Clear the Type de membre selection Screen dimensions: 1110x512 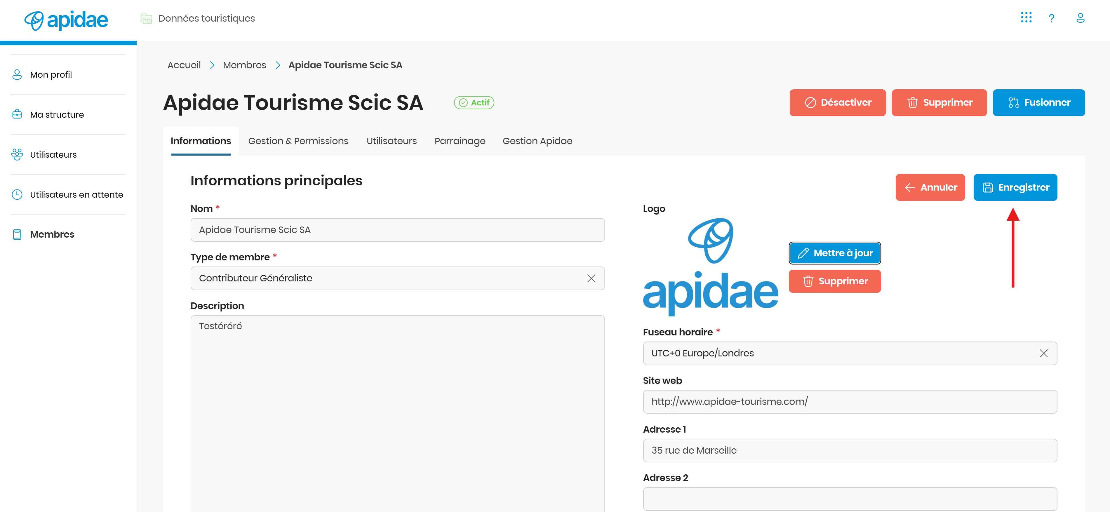click(x=591, y=278)
